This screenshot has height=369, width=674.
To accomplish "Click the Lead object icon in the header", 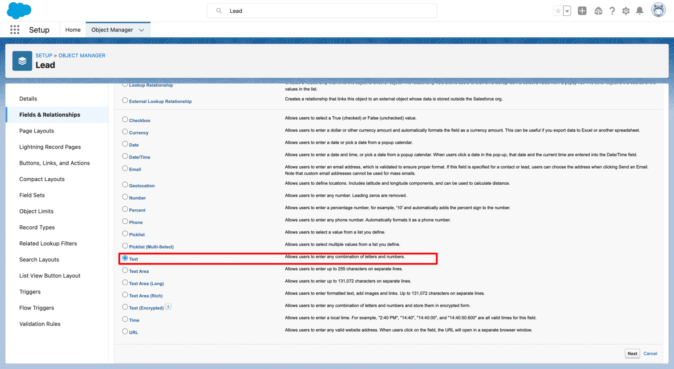I will [x=22, y=61].
